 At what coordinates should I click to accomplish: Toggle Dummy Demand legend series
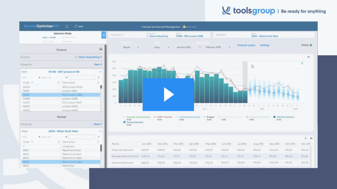(133, 122)
